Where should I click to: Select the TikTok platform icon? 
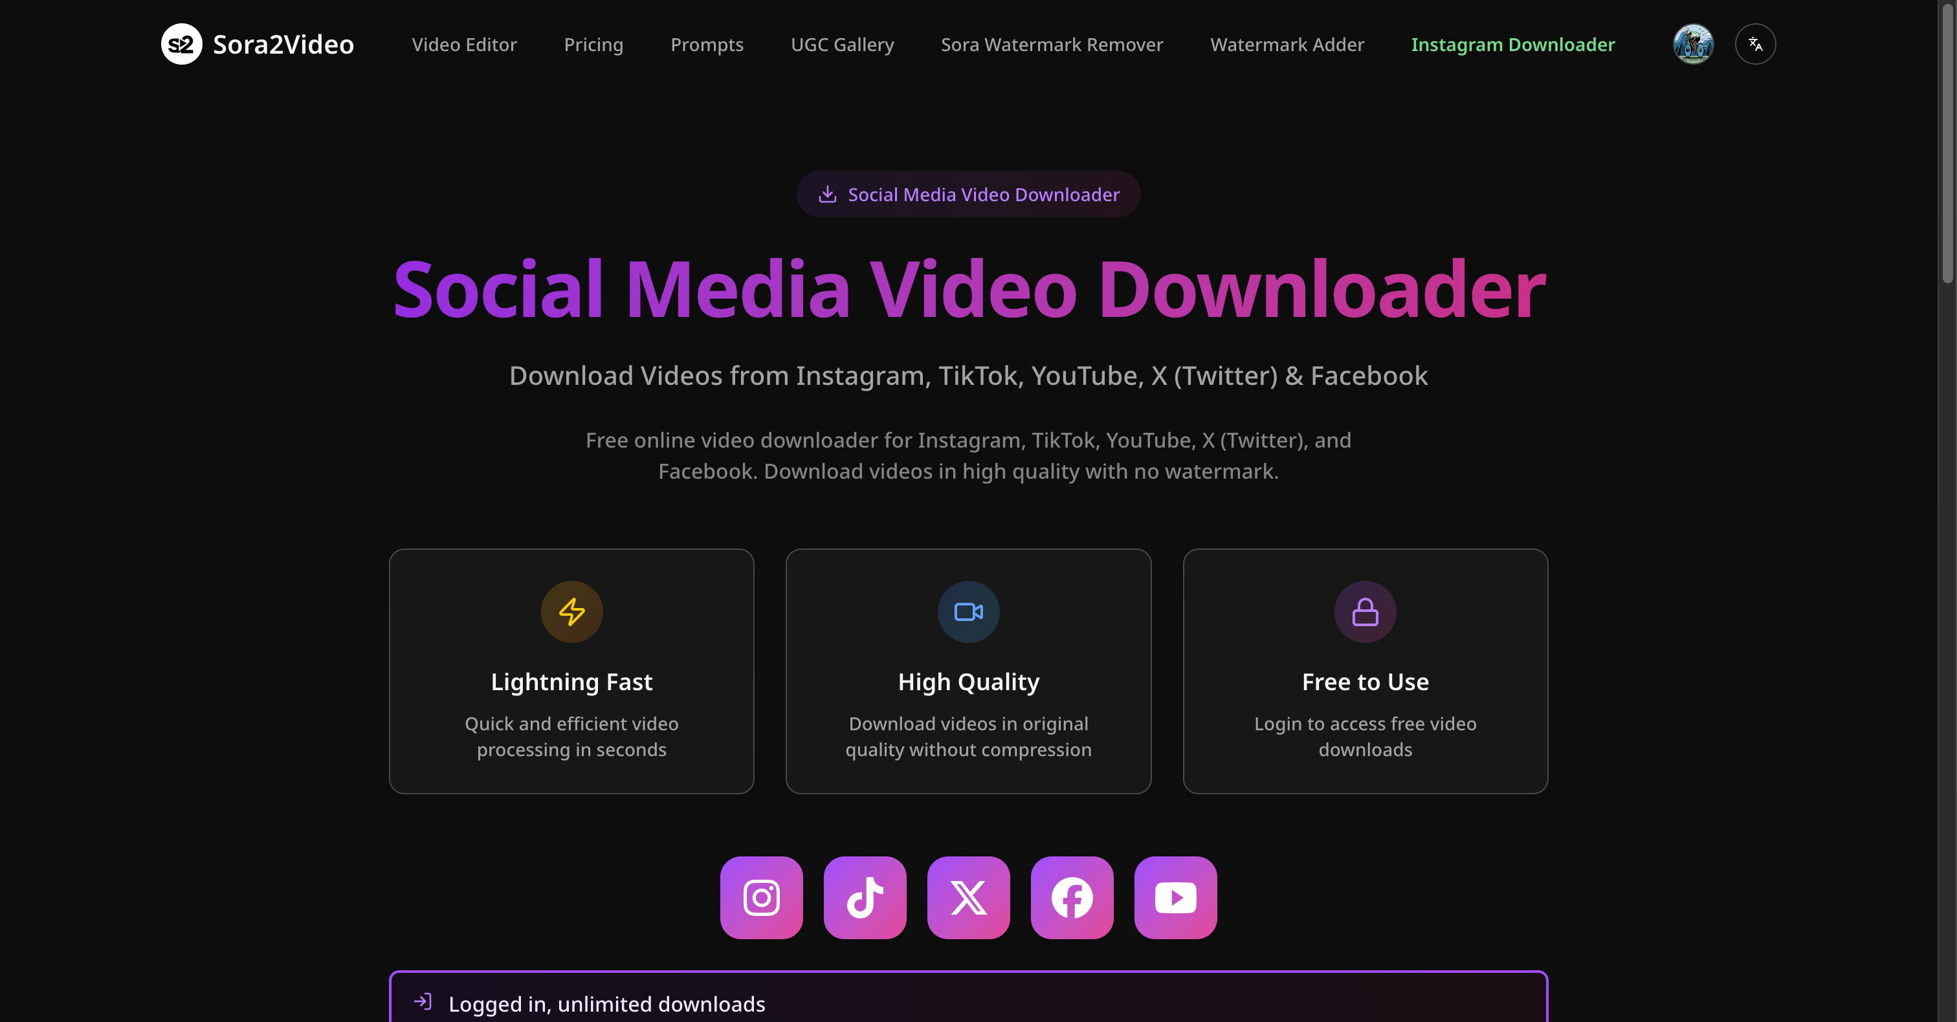865,897
